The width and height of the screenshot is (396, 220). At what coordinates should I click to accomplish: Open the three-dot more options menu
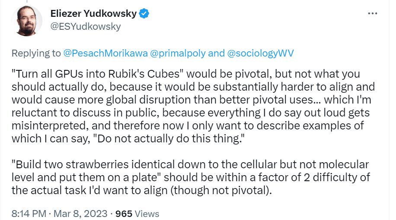coord(373,13)
